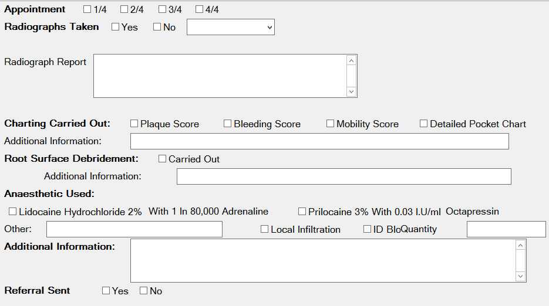Click inside the Radiograph Report text area
The image size is (549, 306).
[220, 76]
